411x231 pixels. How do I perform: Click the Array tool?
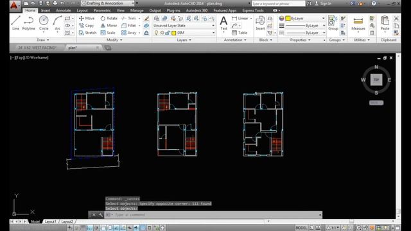tap(128, 33)
